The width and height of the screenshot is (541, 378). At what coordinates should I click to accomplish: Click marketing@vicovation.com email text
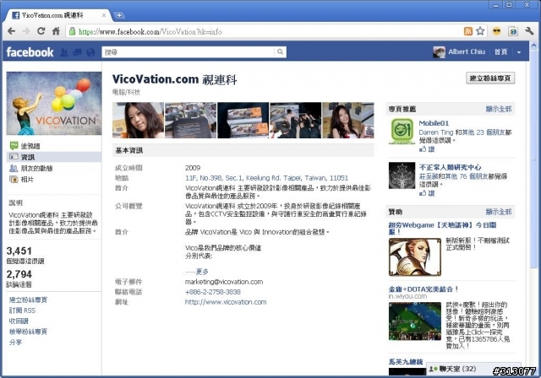coord(224,282)
